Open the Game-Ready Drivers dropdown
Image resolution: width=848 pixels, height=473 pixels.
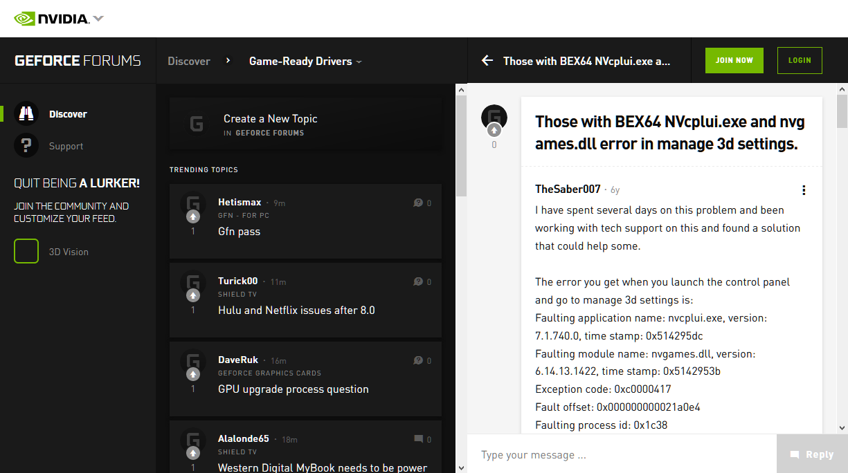305,61
